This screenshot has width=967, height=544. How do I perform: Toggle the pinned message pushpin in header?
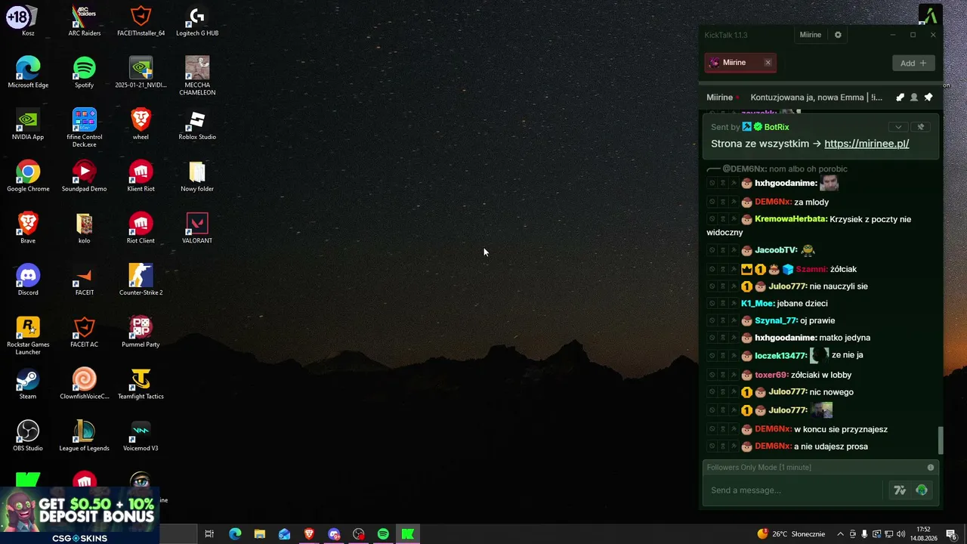pyautogui.click(x=928, y=97)
